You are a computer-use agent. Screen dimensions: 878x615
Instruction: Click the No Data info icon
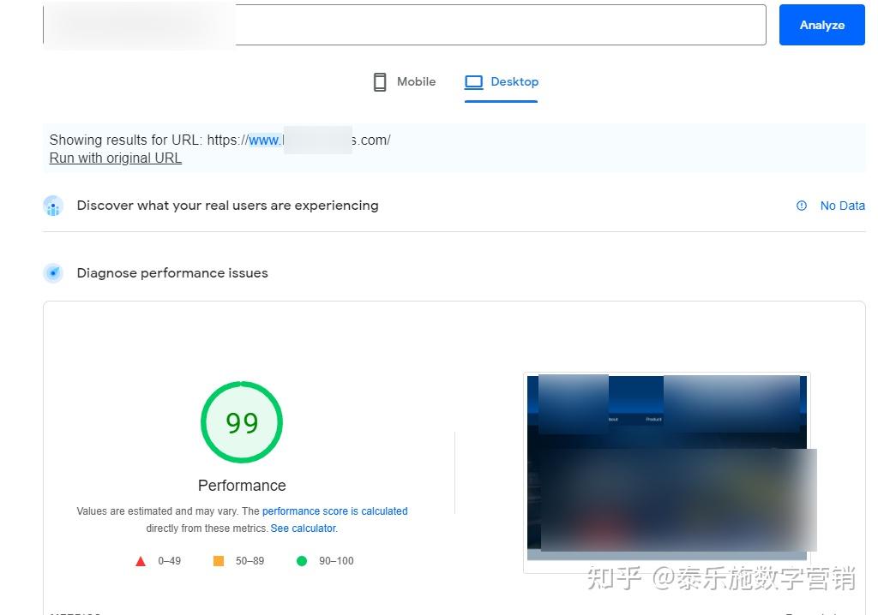tap(802, 206)
